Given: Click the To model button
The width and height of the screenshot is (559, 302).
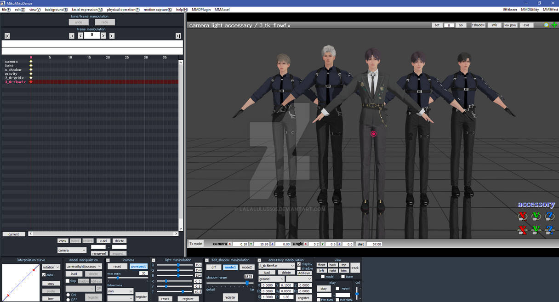Looking at the screenshot, I should coord(196,244).
